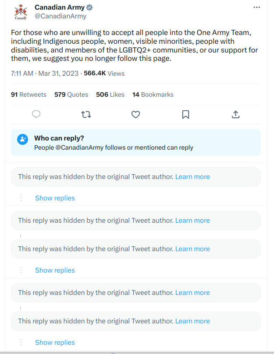Image resolution: width=274 pixels, height=354 pixels.
Task: Click the share upload icon
Action: coord(235,114)
